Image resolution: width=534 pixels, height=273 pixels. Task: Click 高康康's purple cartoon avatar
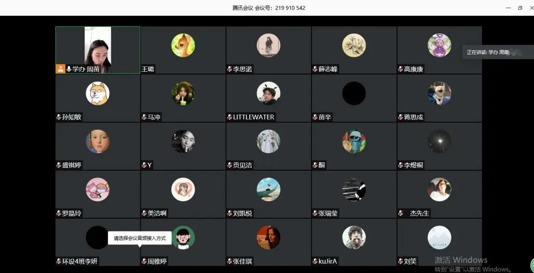[440, 45]
